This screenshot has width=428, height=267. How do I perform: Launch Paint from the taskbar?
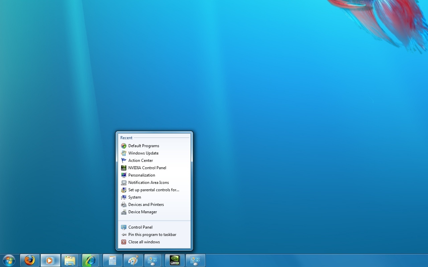coord(133,260)
